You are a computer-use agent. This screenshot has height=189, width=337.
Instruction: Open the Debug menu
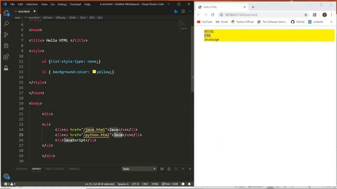62,4
